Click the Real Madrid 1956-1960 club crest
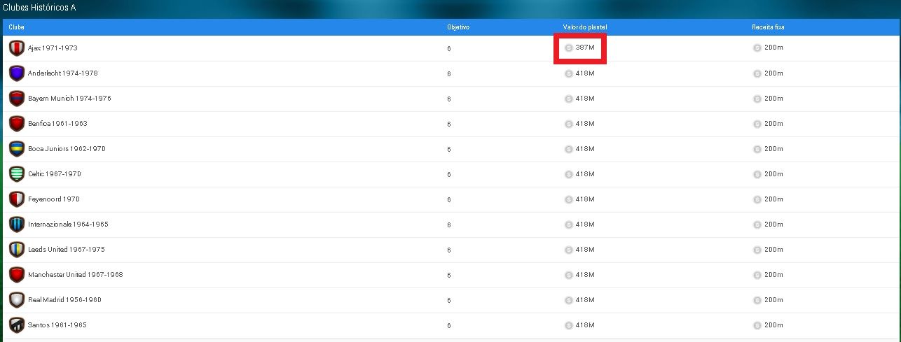 tap(17, 300)
